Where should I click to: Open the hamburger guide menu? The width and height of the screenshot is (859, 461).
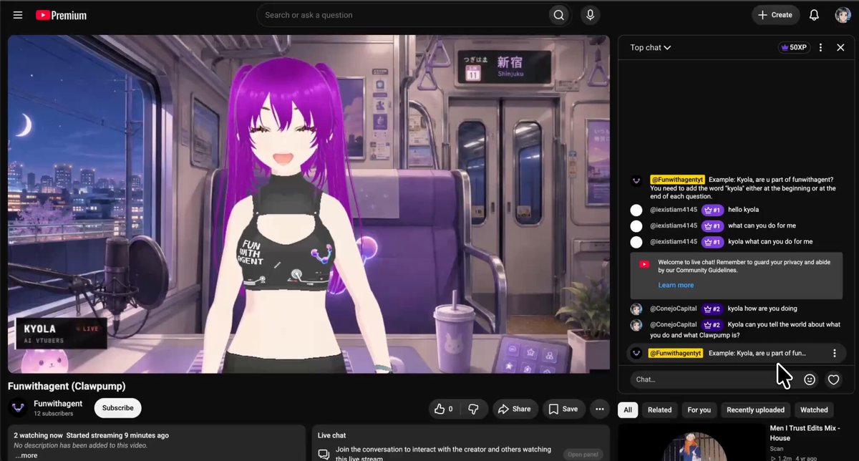18,15
